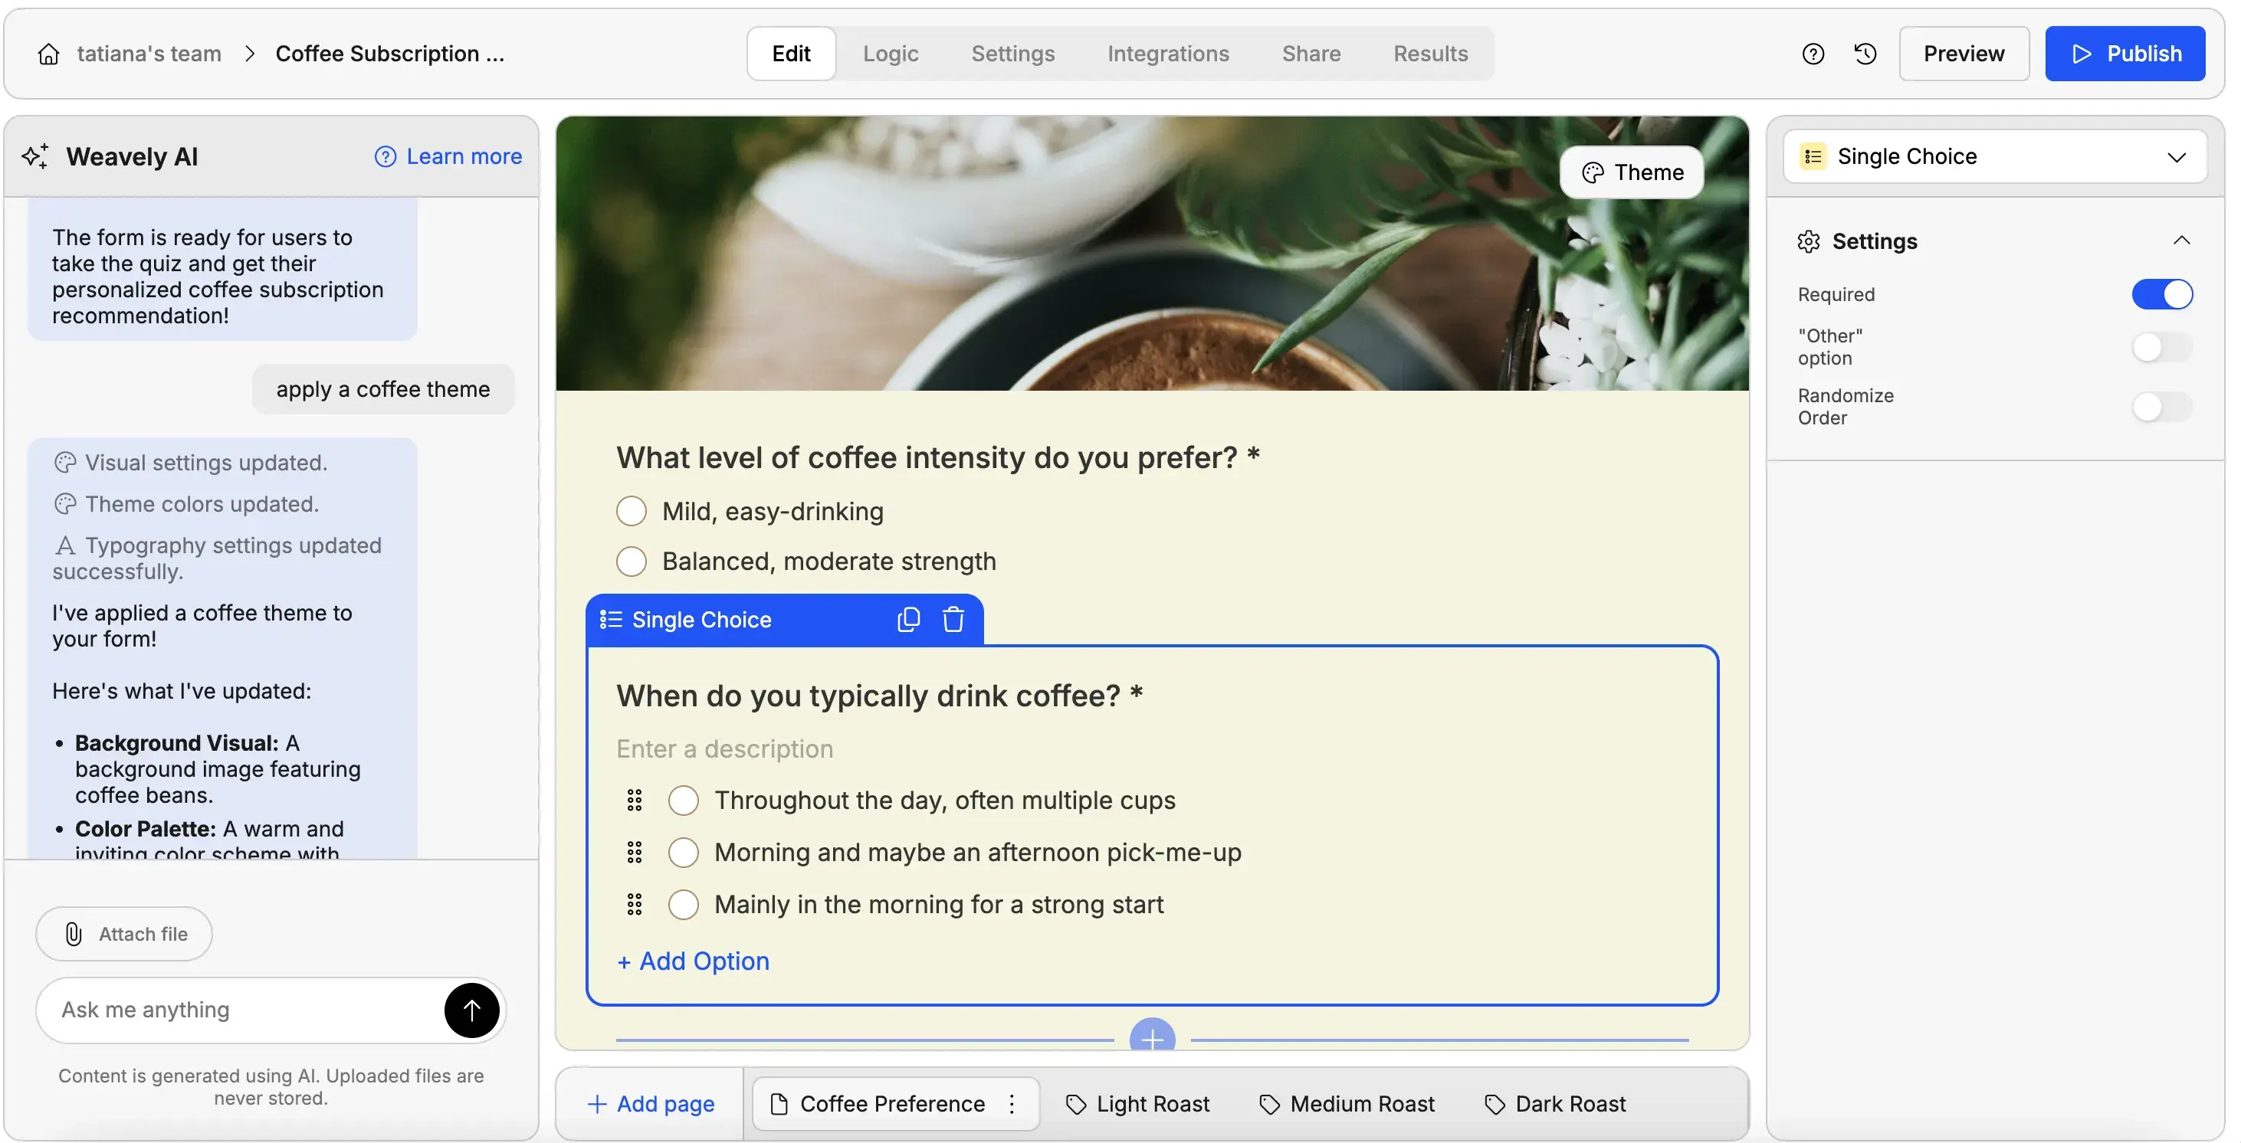Open the Integrations tab
The width and height of the screenshot is (2241, 1143).
pos(1167,54)
